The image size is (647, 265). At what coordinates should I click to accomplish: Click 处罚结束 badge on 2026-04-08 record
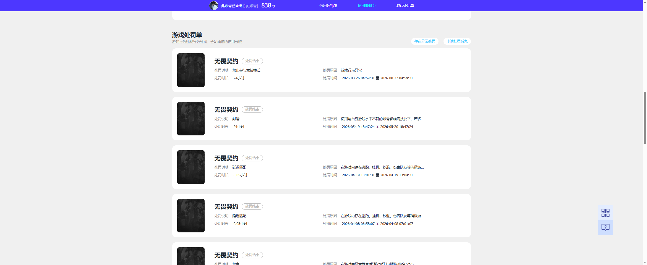(x=252, y=206)
